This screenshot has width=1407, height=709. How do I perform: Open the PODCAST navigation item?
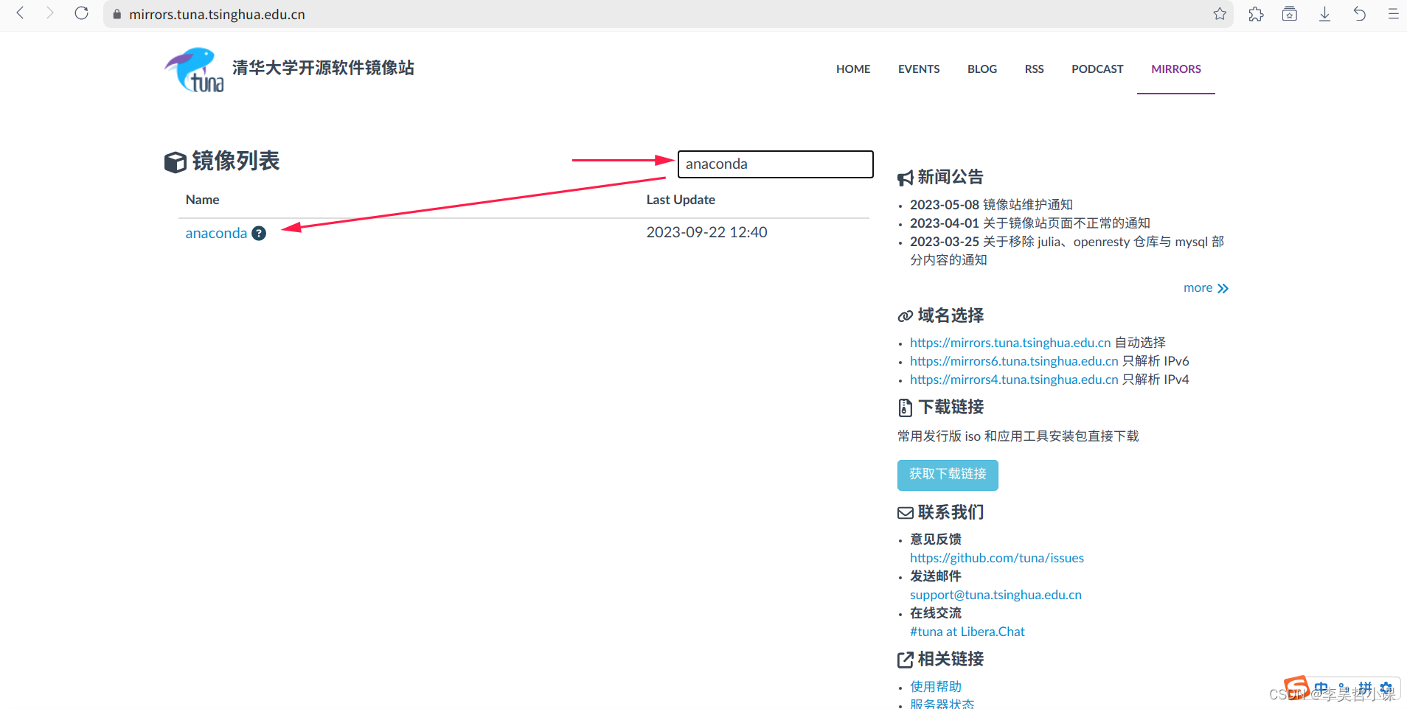[1097, 69]
